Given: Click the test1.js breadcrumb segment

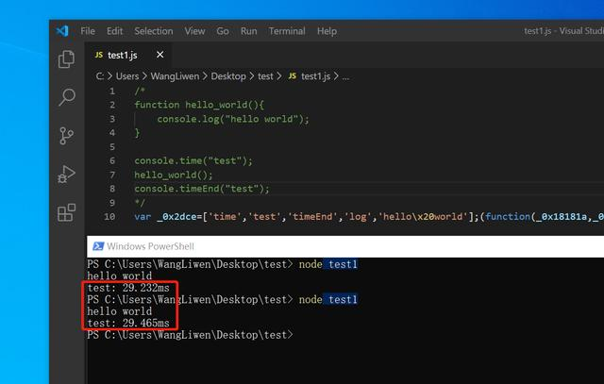Looking at the screenshot, I should point(315,76).
